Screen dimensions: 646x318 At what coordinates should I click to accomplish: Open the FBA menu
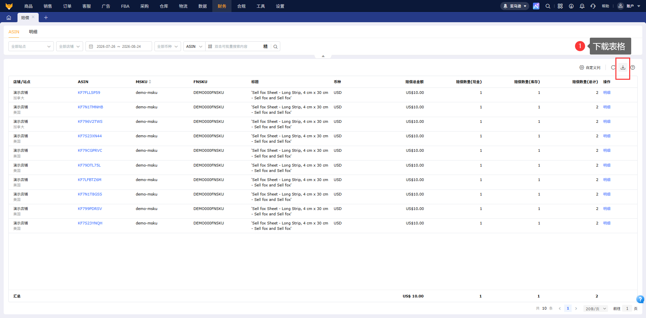(125, 6)
